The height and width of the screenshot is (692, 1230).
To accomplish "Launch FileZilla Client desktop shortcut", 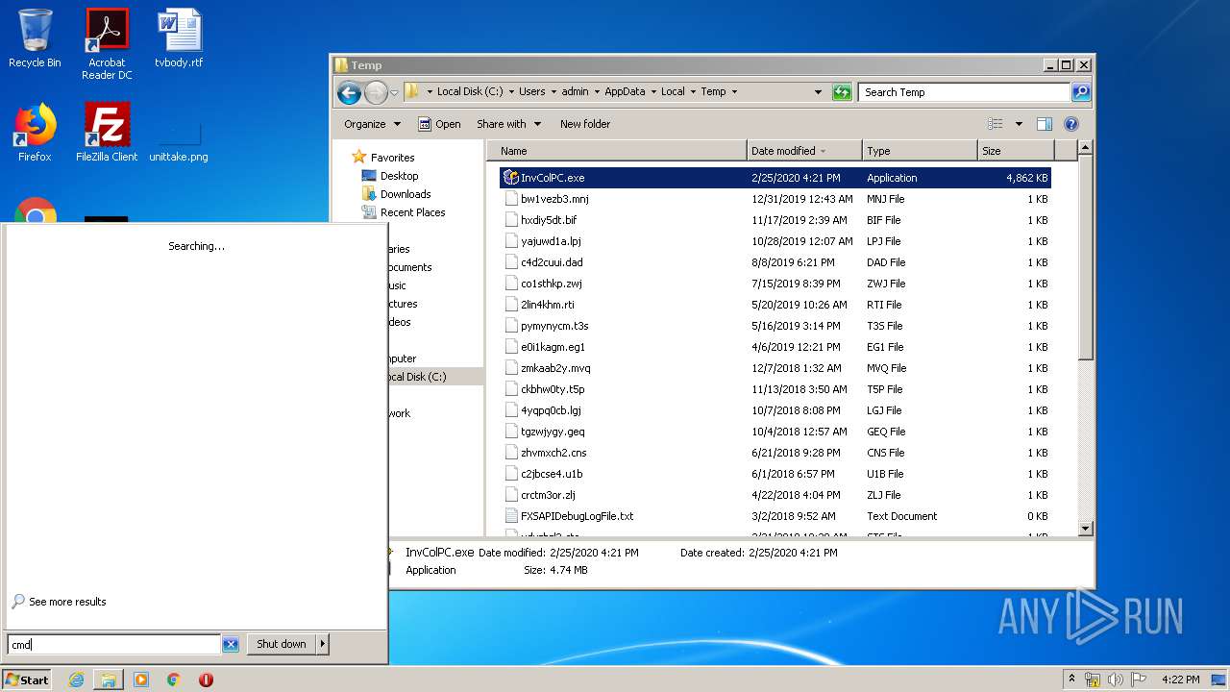I will 107,133.
